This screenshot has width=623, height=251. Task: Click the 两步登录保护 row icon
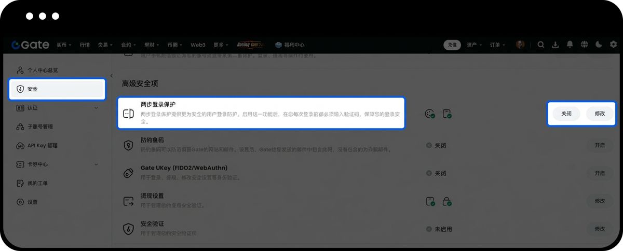[128, 114]
